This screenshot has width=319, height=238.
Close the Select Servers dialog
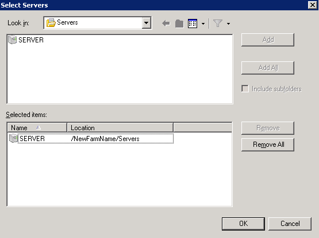pos(313,5)
